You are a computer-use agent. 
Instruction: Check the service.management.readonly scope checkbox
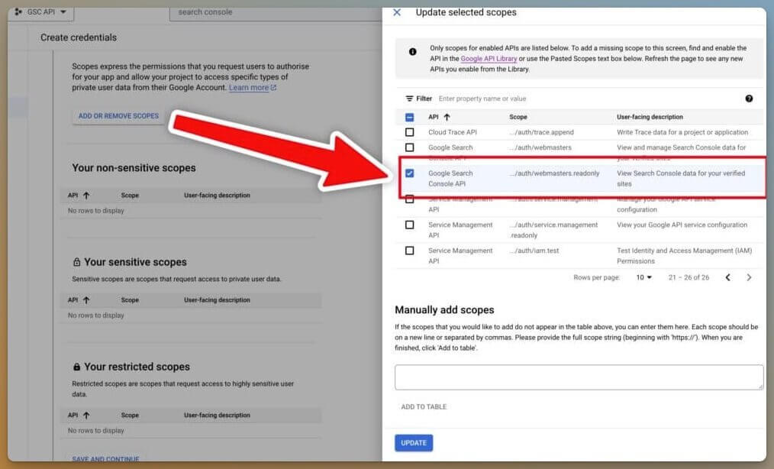(409, 225)
